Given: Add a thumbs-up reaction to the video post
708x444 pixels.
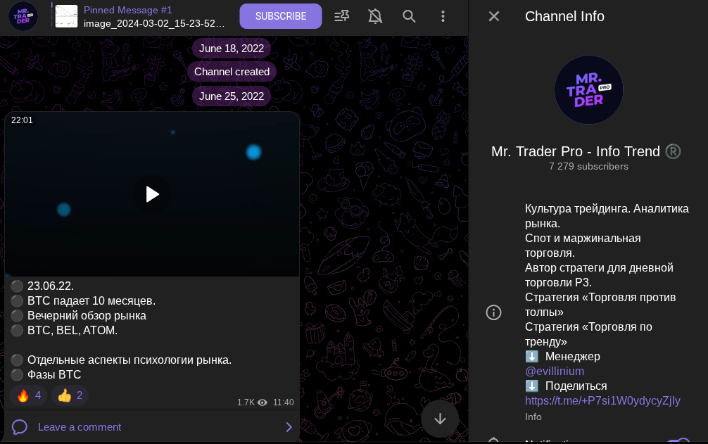Looking at the screenshot, I should pos(69,395).
